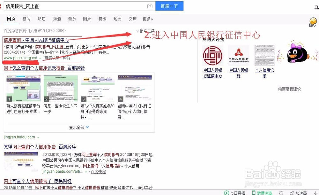Click 跨屏浏览 in status bar
Image resolution: width=319 pixels, height=195 pixels.
click(x=262, y=193)
